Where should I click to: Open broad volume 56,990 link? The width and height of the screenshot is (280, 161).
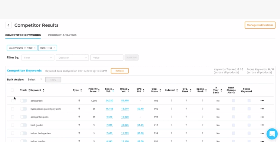(125, 101)
